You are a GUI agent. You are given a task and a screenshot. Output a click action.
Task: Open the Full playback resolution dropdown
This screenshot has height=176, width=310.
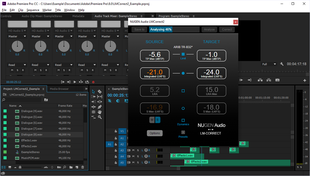269,64
